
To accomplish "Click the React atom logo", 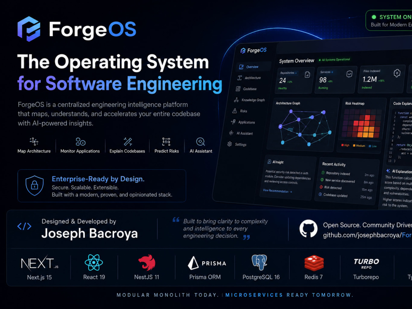I will pos(94,262).
